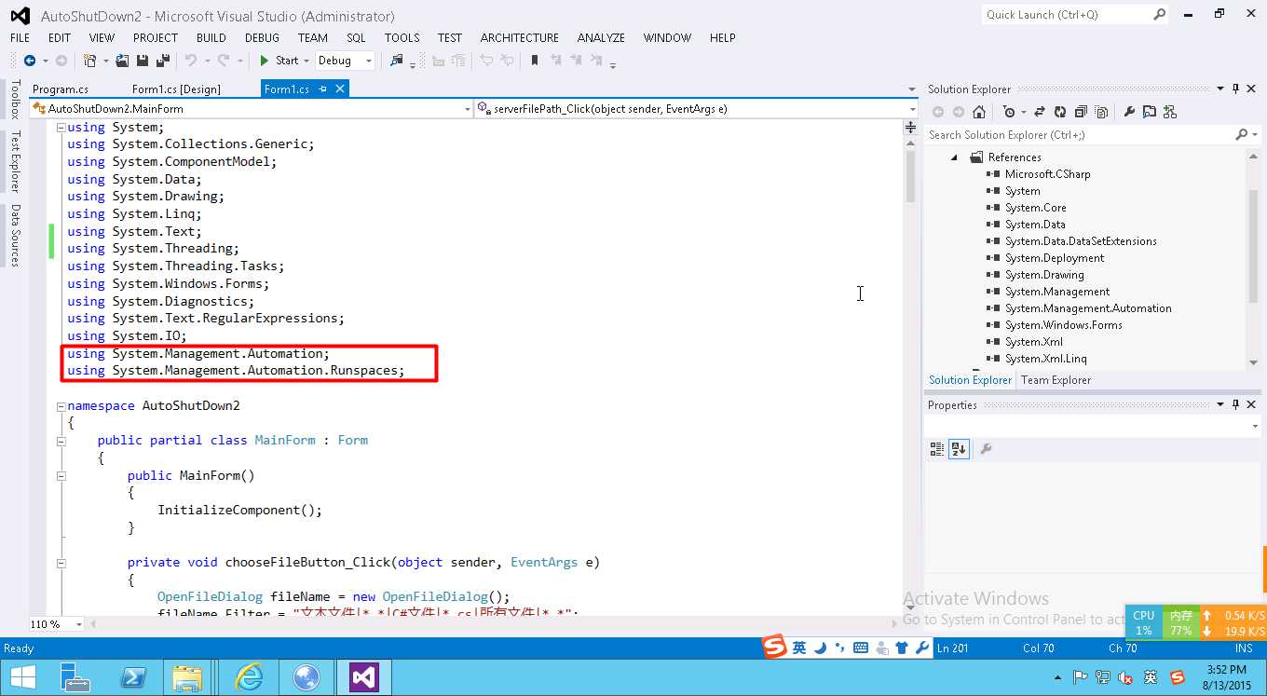Select the System.Windows.Forms reference
The width and height of the screenshot is (1267, 696).
pyautogui.click(x=1063, y=325)
